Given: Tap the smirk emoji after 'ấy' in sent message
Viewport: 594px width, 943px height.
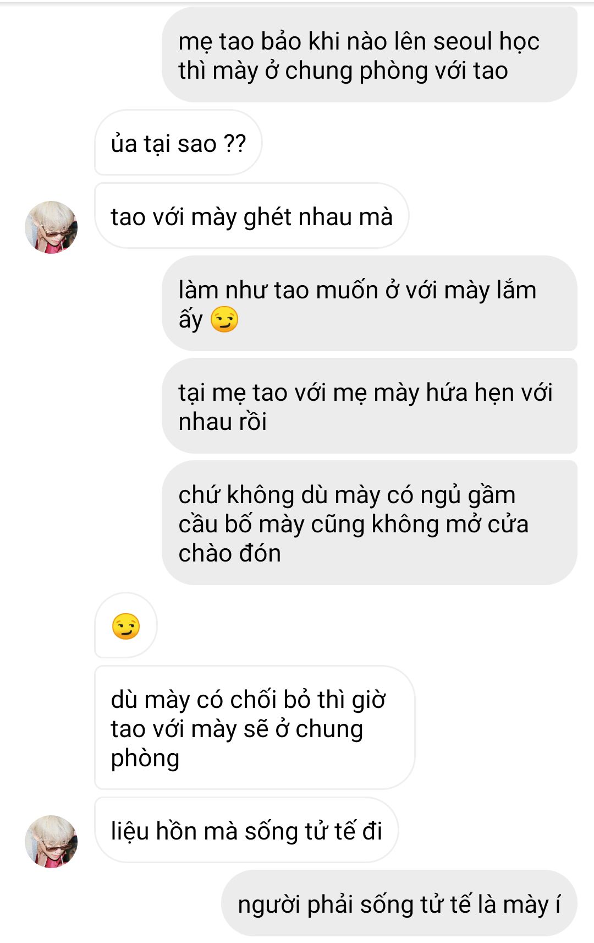Looking at the screenshot, I should tap(224, 319).
